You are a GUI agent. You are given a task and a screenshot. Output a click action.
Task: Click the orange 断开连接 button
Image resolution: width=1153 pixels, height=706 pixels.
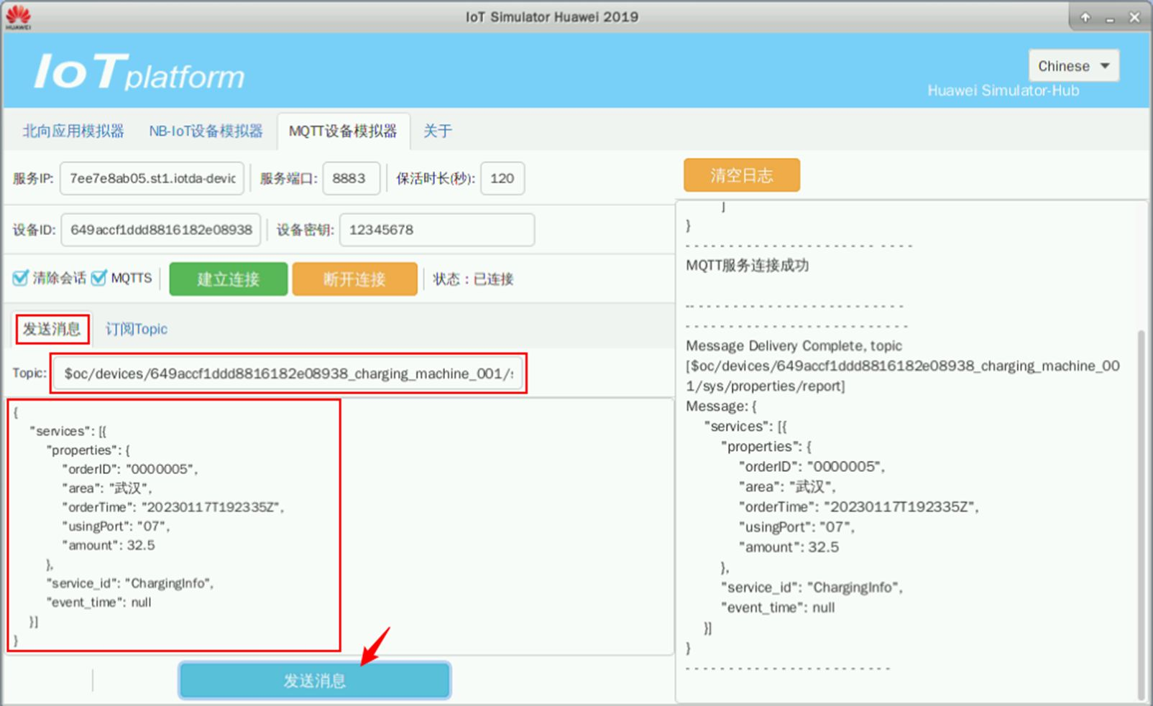coord(354,279)
